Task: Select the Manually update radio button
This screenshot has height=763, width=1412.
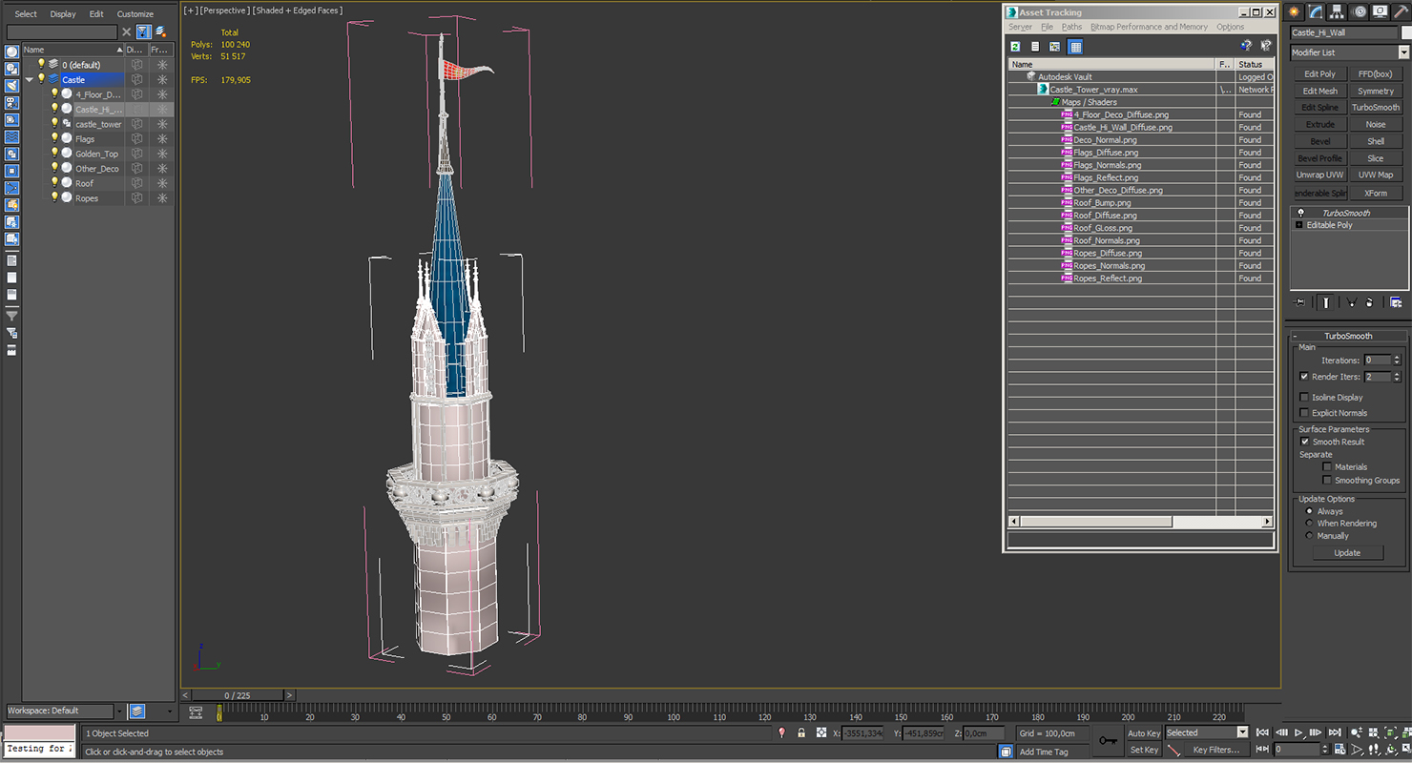Action: click(x=1308, y=536)
